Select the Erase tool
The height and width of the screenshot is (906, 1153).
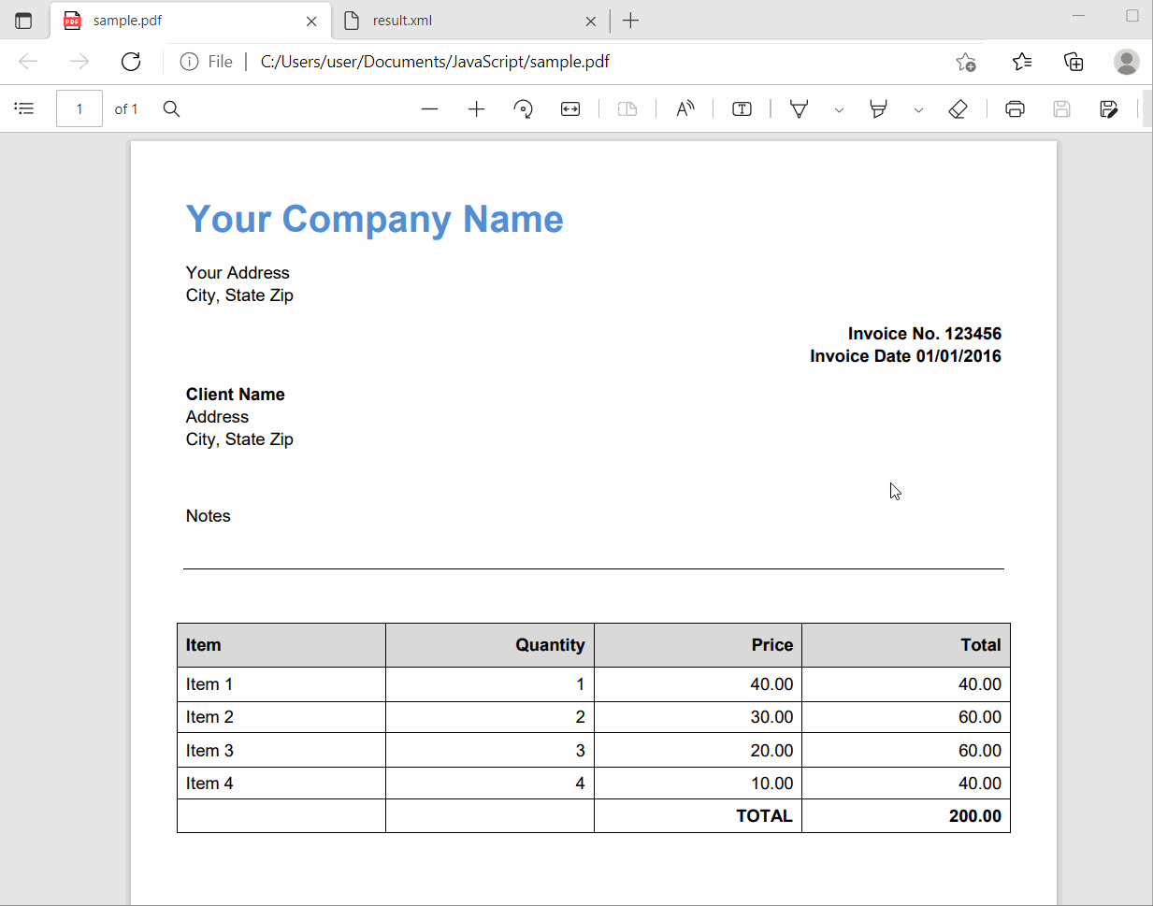point(958,109)
